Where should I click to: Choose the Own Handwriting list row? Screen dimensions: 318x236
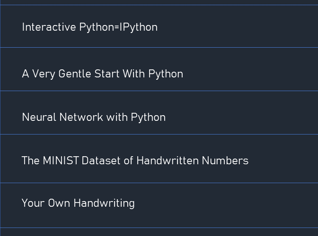pos(78,203)
